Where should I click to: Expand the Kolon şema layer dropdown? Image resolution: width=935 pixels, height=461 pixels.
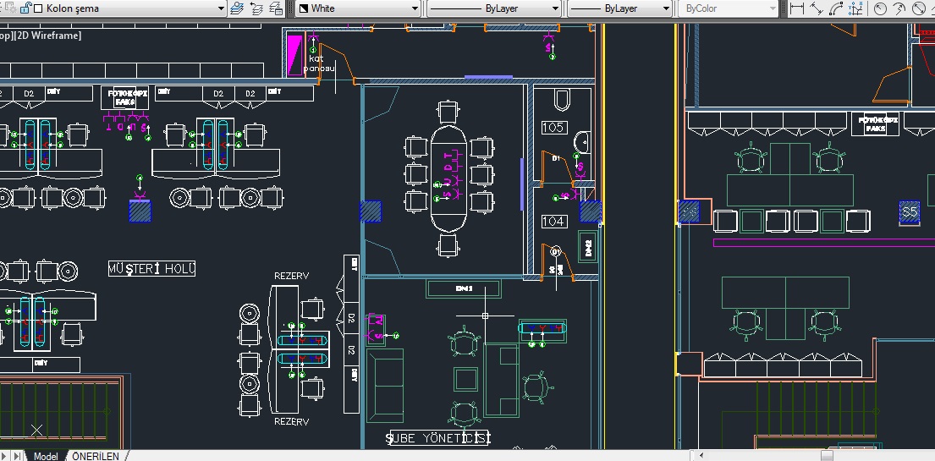(220, 8)
